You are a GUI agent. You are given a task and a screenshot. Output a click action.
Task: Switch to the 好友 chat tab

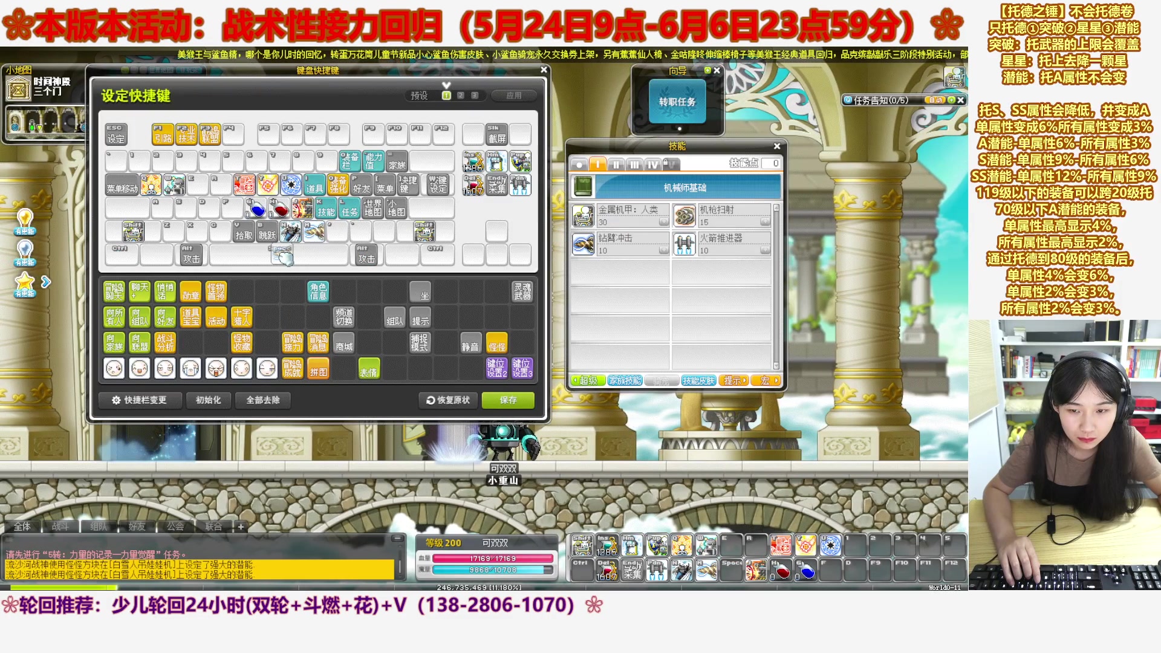point(137,527)
